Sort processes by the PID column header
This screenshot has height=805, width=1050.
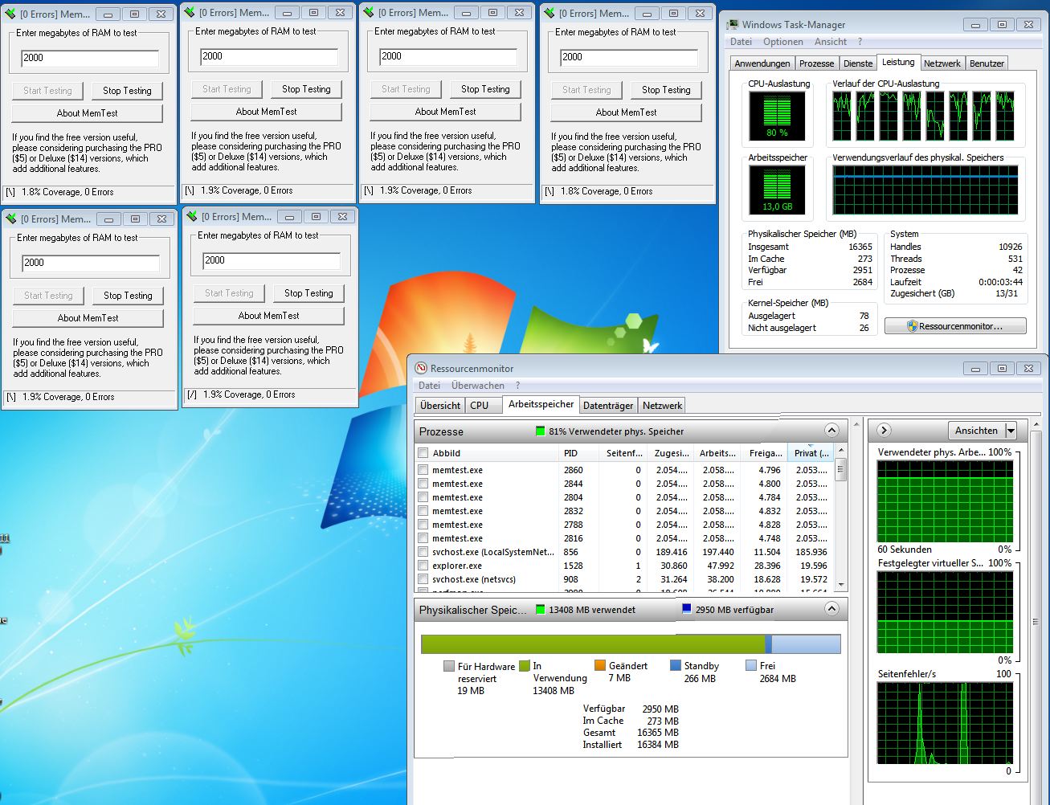pyautogui.click(x=579, y=453)
